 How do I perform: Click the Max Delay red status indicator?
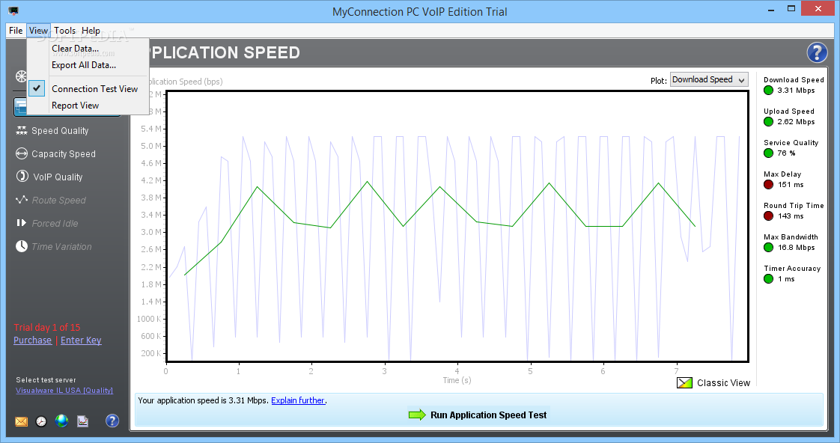tap(769, 185)
